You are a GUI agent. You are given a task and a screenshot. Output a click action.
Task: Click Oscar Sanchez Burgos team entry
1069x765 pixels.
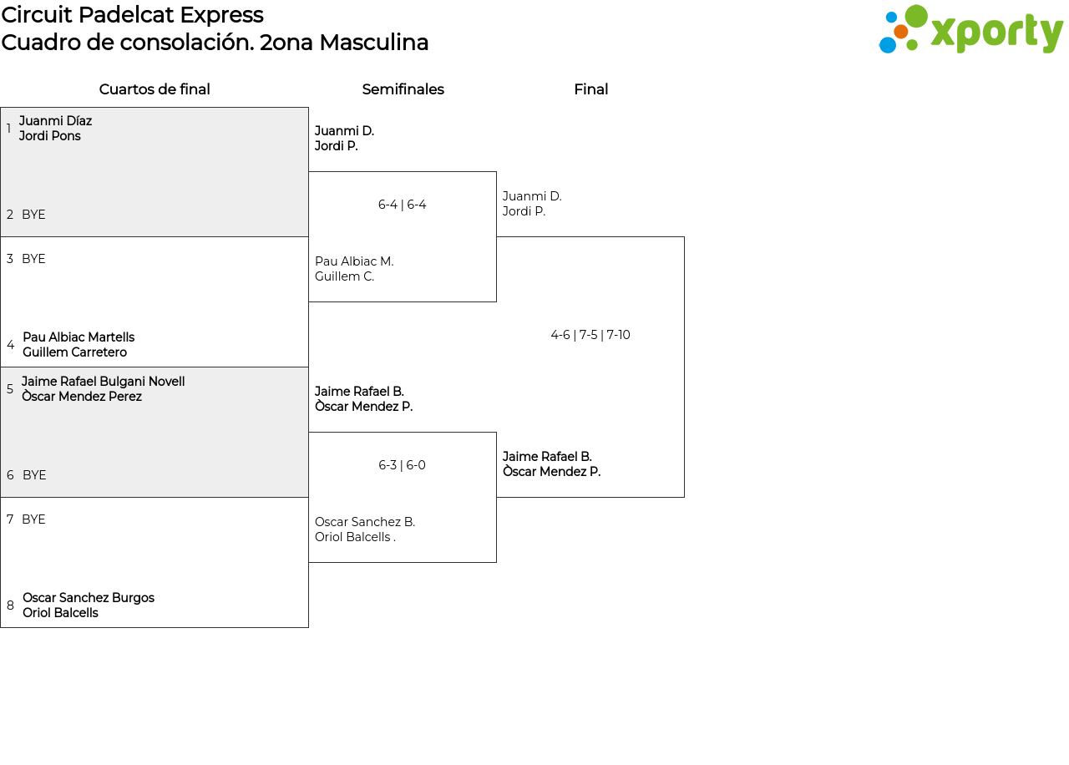89,605
